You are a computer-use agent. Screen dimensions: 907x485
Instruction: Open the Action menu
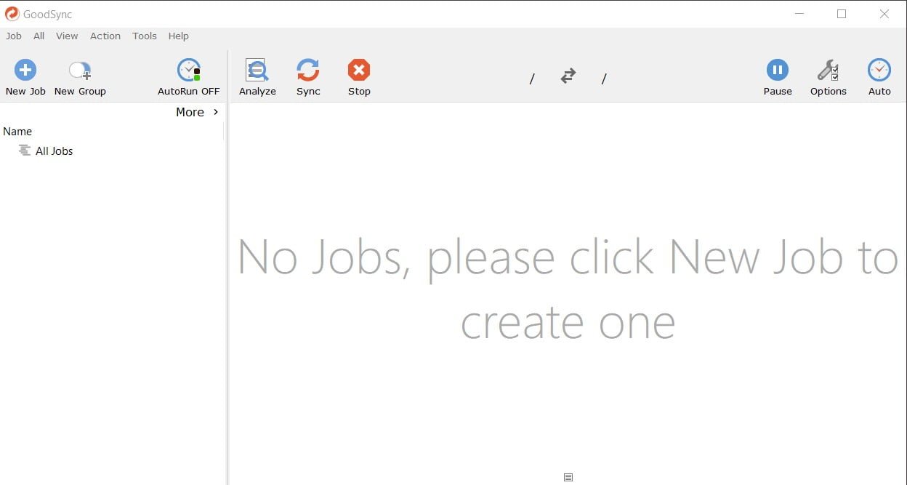coord(105,36)
